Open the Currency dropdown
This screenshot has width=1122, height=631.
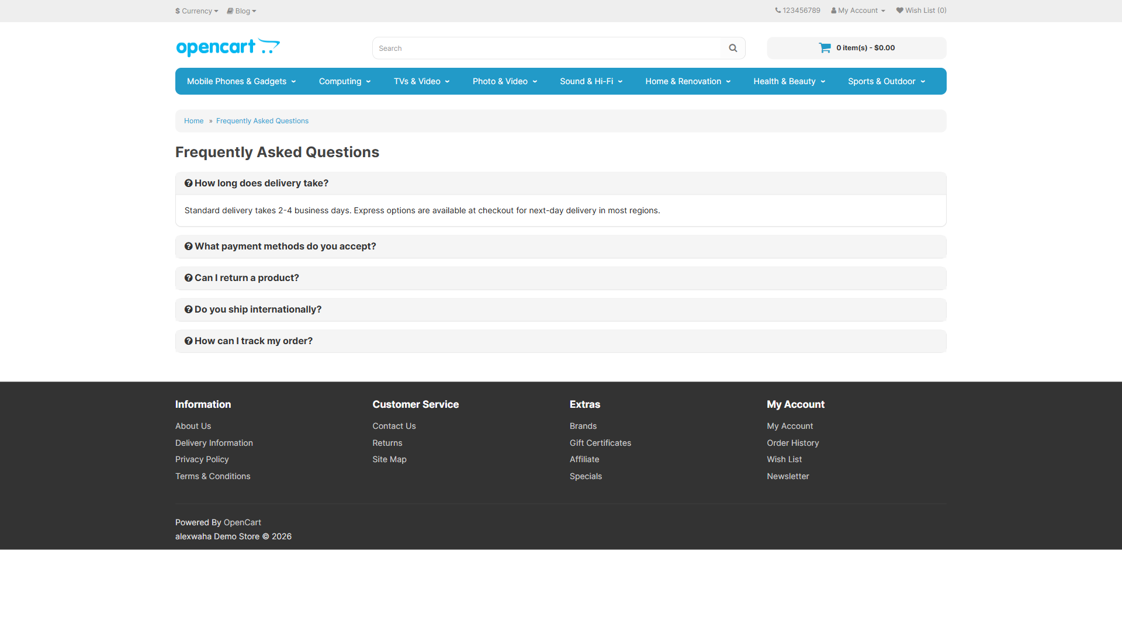coord(196,11)
